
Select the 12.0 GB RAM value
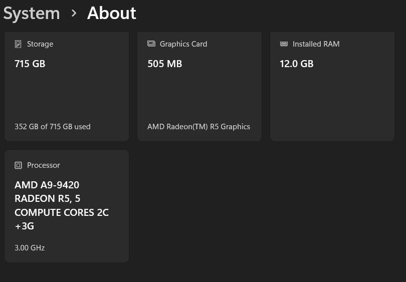pyautogui.click(x=297, y=64)
